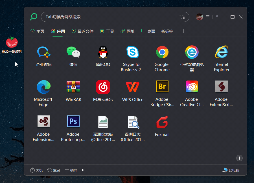254x183 pixels.
Task: Focus the Tab切换为网络搜索 search field
Action: click(115, 17)
